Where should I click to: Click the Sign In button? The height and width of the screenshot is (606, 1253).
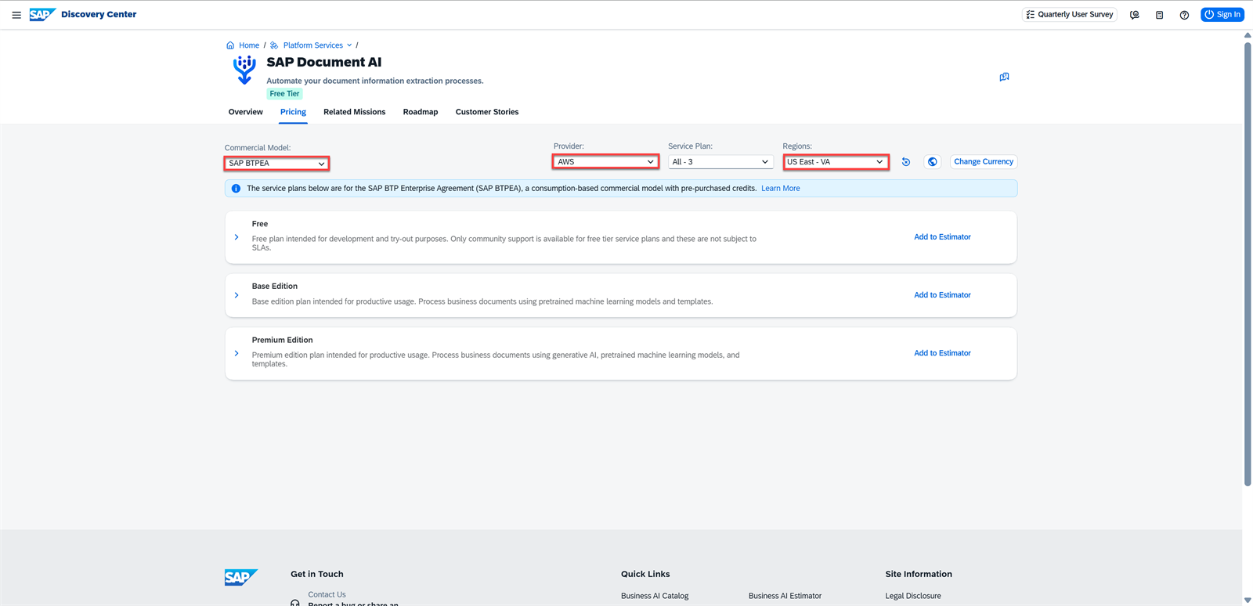[1222, 15]
